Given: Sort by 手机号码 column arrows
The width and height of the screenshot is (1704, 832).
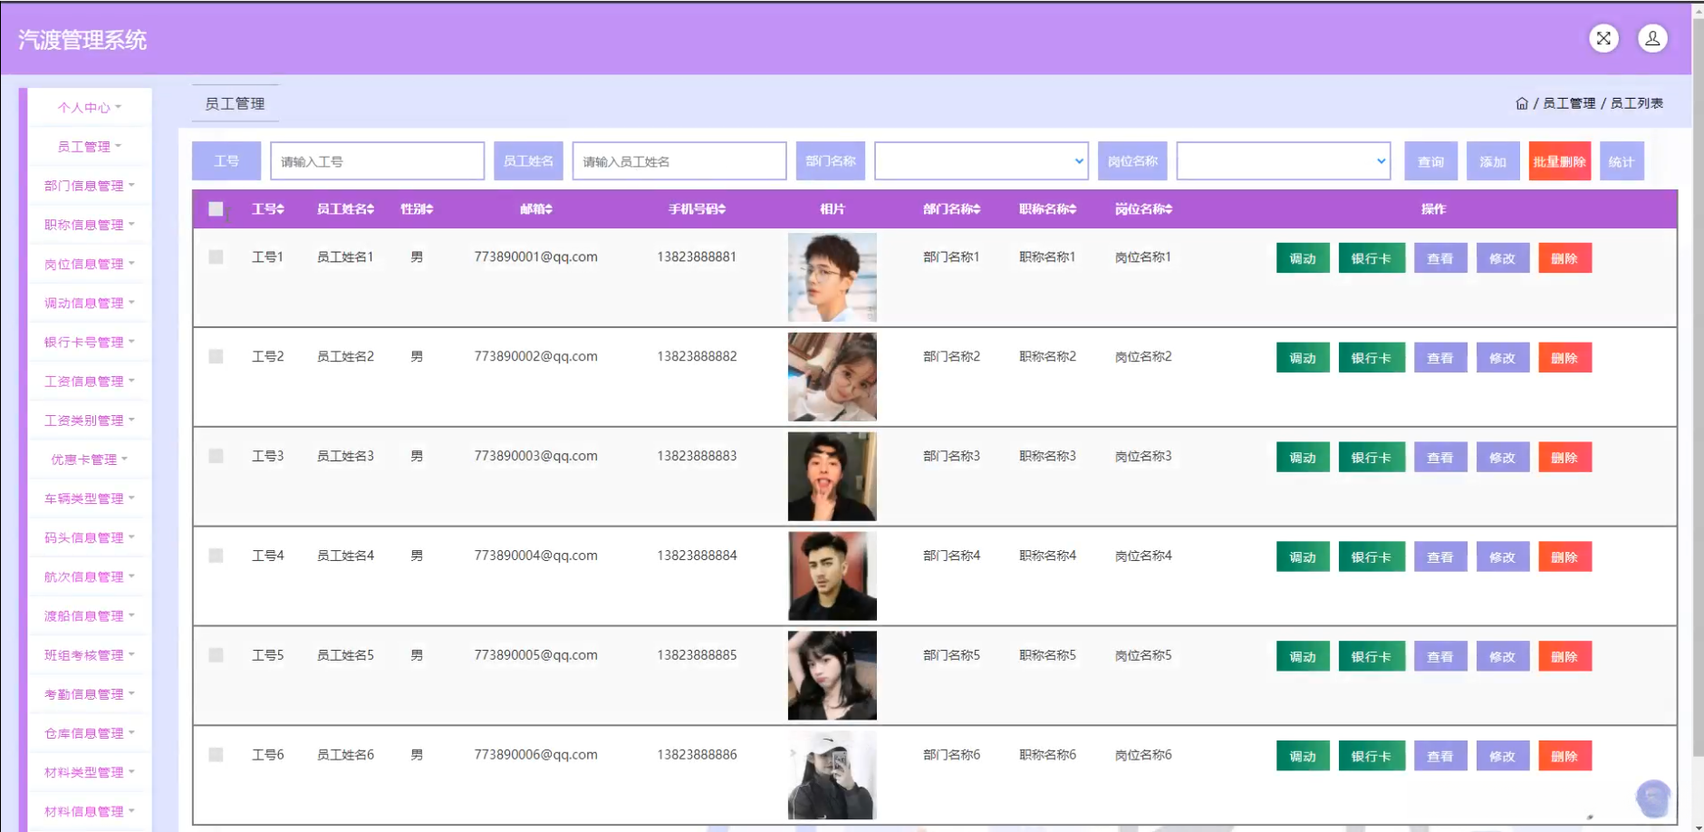Looking at the screenshot, I should pyautogui.click(x=722, y=209).
